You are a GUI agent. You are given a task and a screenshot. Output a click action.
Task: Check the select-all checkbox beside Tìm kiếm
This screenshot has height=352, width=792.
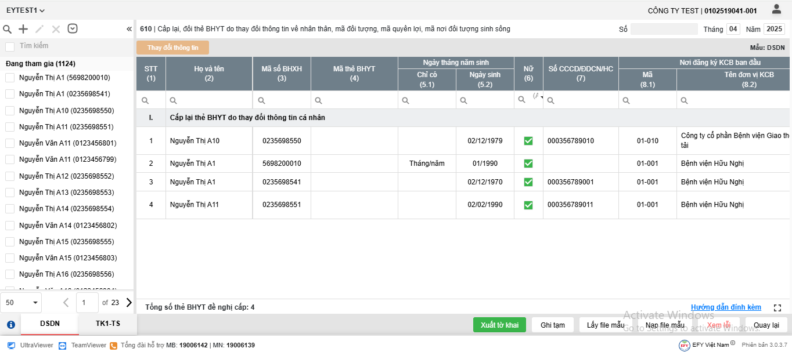pos(10,46)
